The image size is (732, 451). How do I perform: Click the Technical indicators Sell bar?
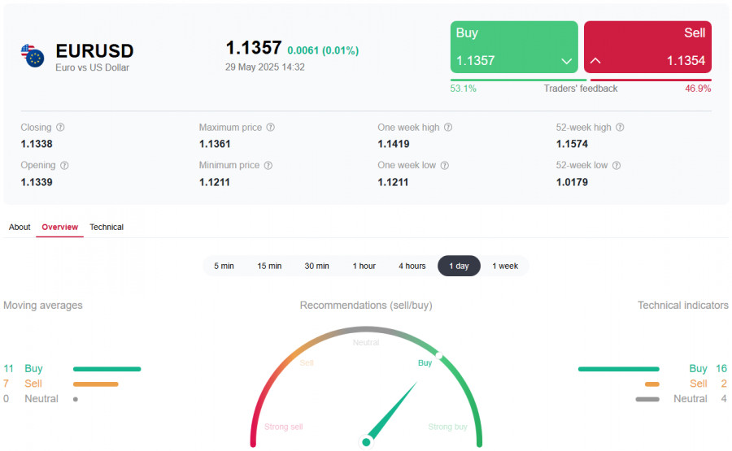pos(652,384)
